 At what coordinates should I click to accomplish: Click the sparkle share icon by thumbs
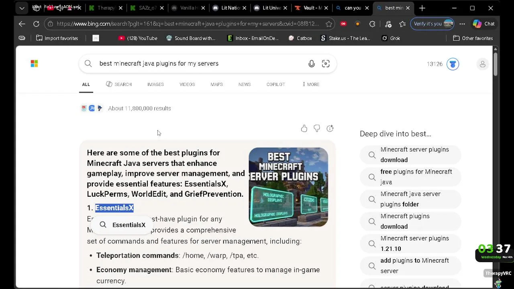330,128
